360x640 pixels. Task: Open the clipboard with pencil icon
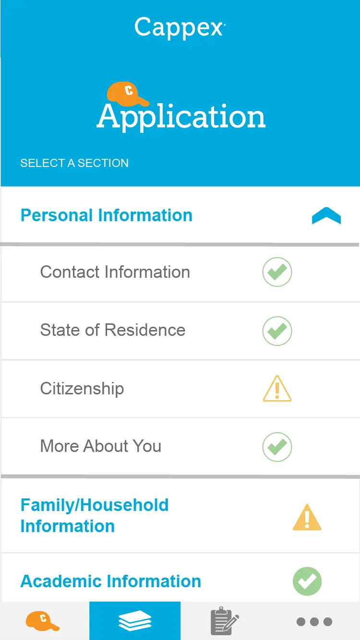(225, 621)
